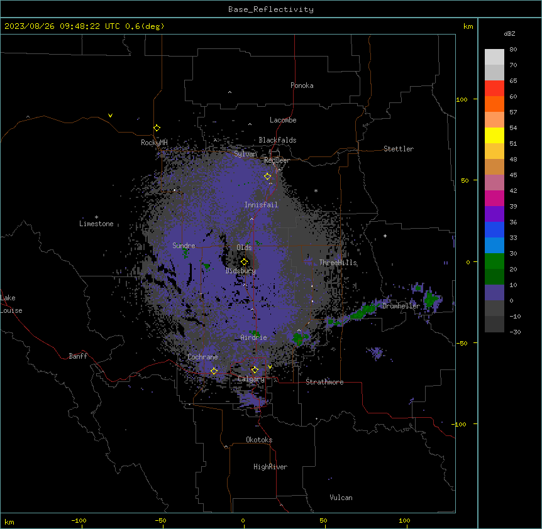
Task: Click the dBZ legend heading
Action: pos(509,34)
